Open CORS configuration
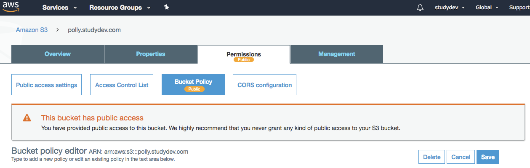This screenshot has width=530, height=168. pos(264,85)
